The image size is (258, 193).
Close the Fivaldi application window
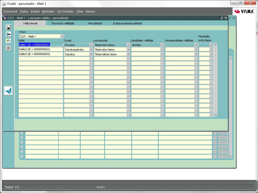click(x=250, y=3)
